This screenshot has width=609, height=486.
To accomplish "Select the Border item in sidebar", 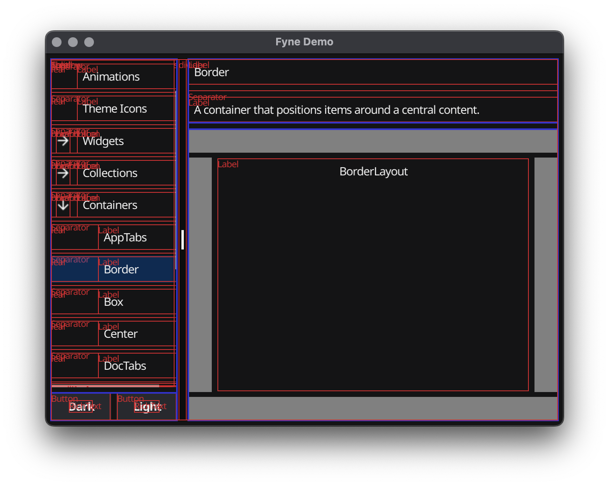I will [x=113, y=269].
